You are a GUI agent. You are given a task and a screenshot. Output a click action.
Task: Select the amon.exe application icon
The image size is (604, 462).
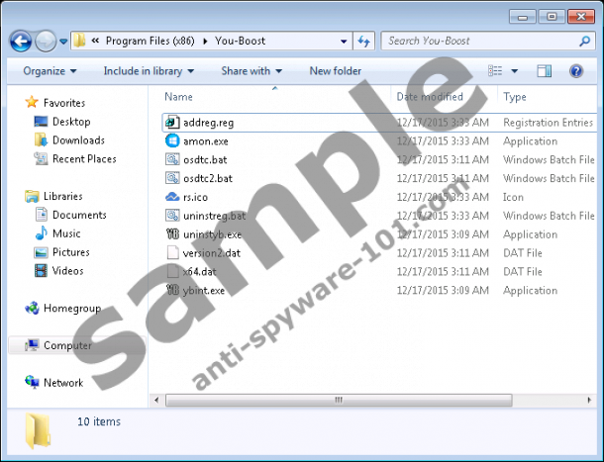coord(173,141)
